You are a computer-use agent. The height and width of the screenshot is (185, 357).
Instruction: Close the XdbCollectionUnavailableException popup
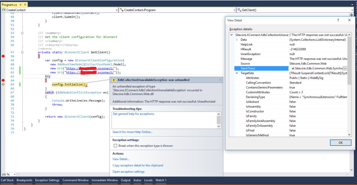tap(220, 80)
